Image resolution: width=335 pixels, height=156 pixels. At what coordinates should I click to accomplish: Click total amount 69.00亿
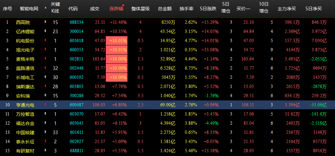pos(168,105)
